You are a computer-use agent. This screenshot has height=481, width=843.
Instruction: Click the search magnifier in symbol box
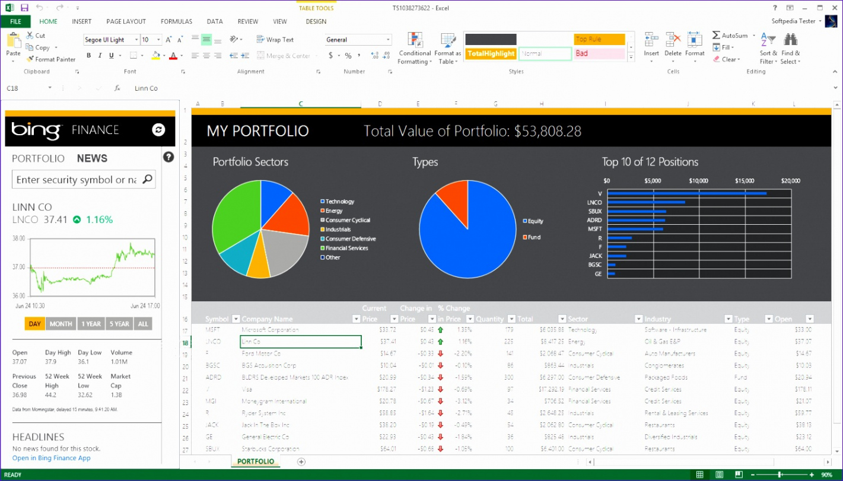[x=147, y=179]
